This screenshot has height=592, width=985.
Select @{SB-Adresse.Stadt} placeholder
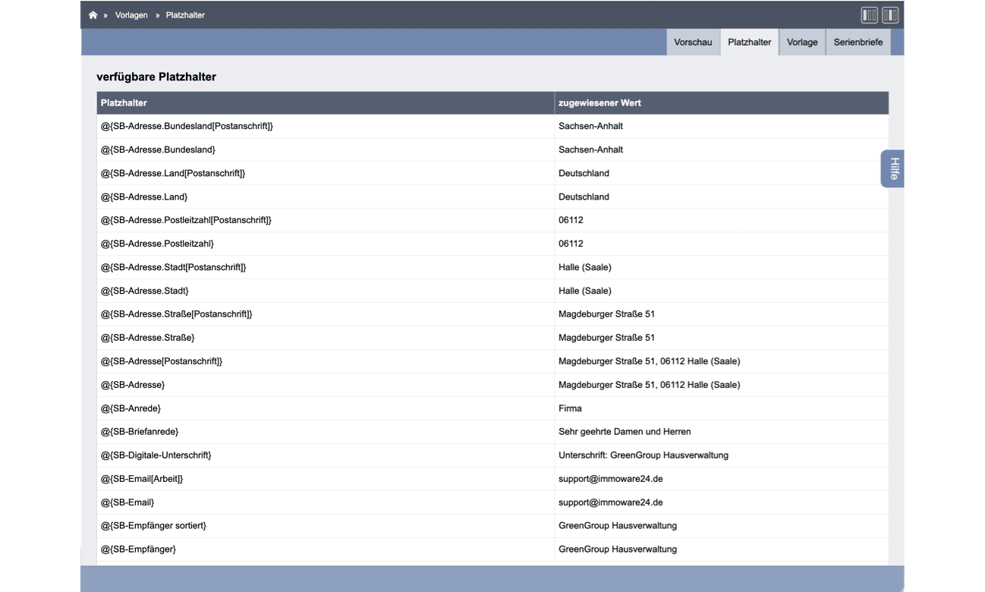pos(145,291)
